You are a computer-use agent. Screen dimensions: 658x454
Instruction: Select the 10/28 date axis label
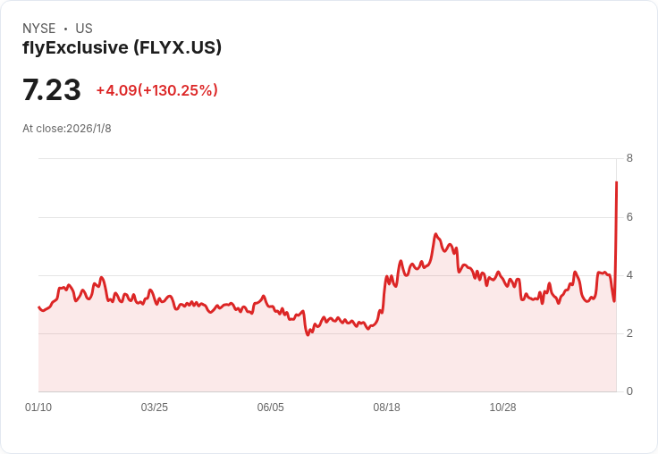click(502, 408)
